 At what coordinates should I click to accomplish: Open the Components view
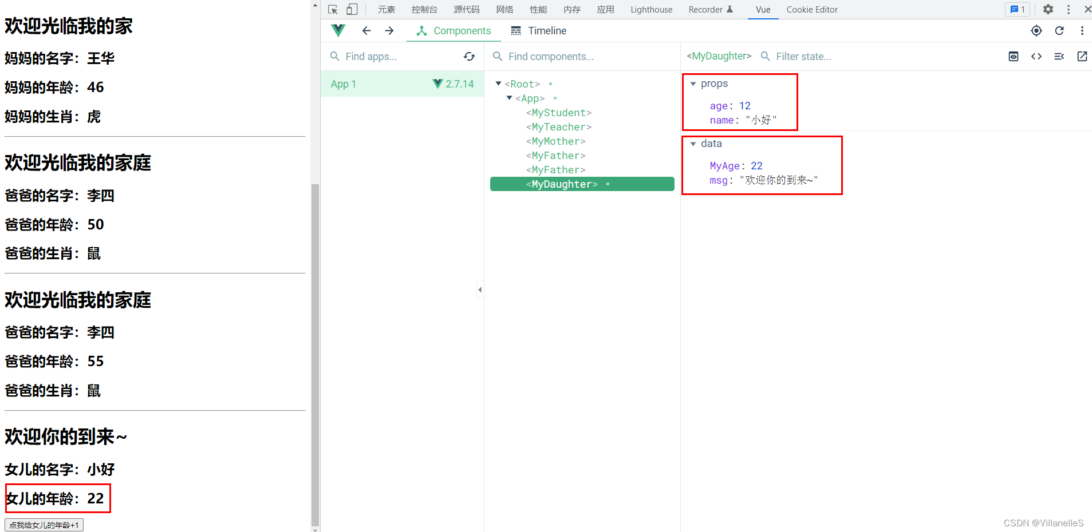[x=454, y=31]
